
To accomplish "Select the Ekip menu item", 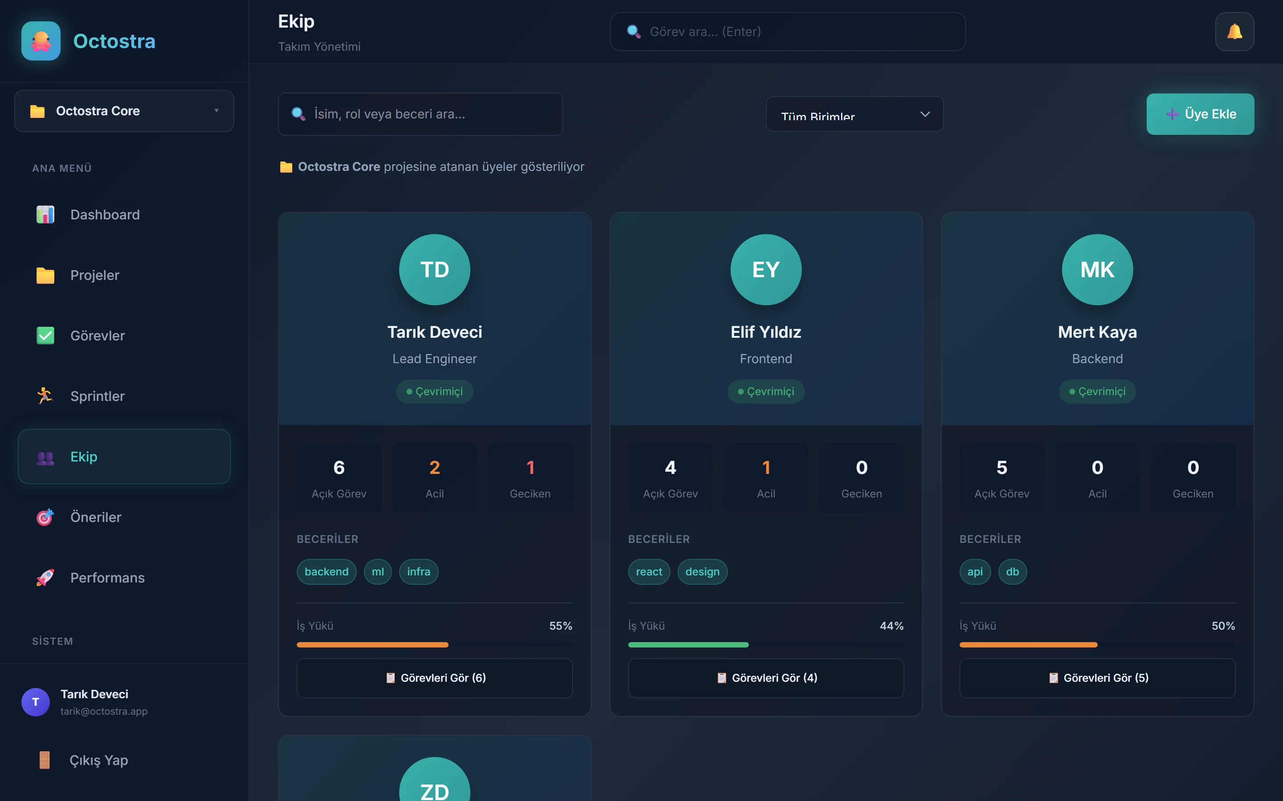I will [124, 457].
